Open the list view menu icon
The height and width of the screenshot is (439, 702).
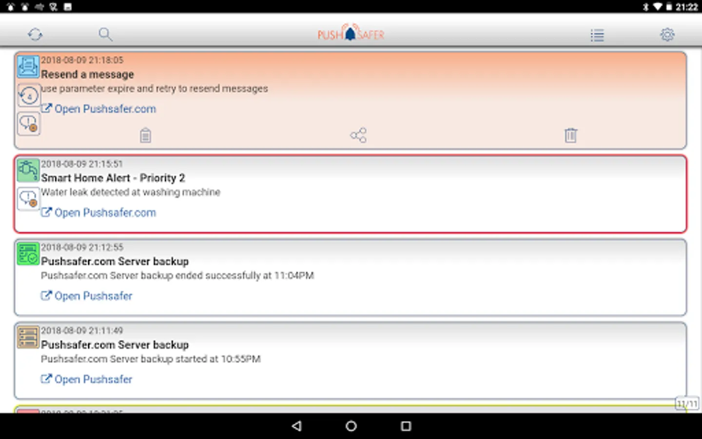point(597,35)
